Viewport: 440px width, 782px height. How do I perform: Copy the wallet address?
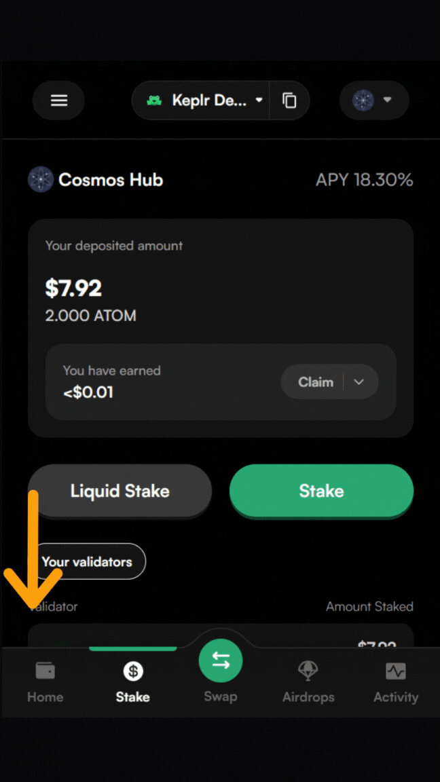[x=289, y=100]
